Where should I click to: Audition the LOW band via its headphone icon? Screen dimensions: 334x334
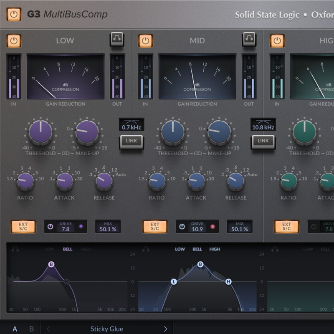(x=116, y=38)
